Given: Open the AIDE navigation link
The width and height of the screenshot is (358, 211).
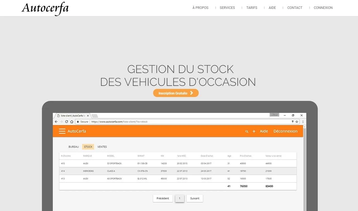Looking at the screenshot, I should (272, 8).
